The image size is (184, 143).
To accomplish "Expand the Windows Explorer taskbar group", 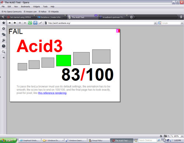I will tap(63, 140).
